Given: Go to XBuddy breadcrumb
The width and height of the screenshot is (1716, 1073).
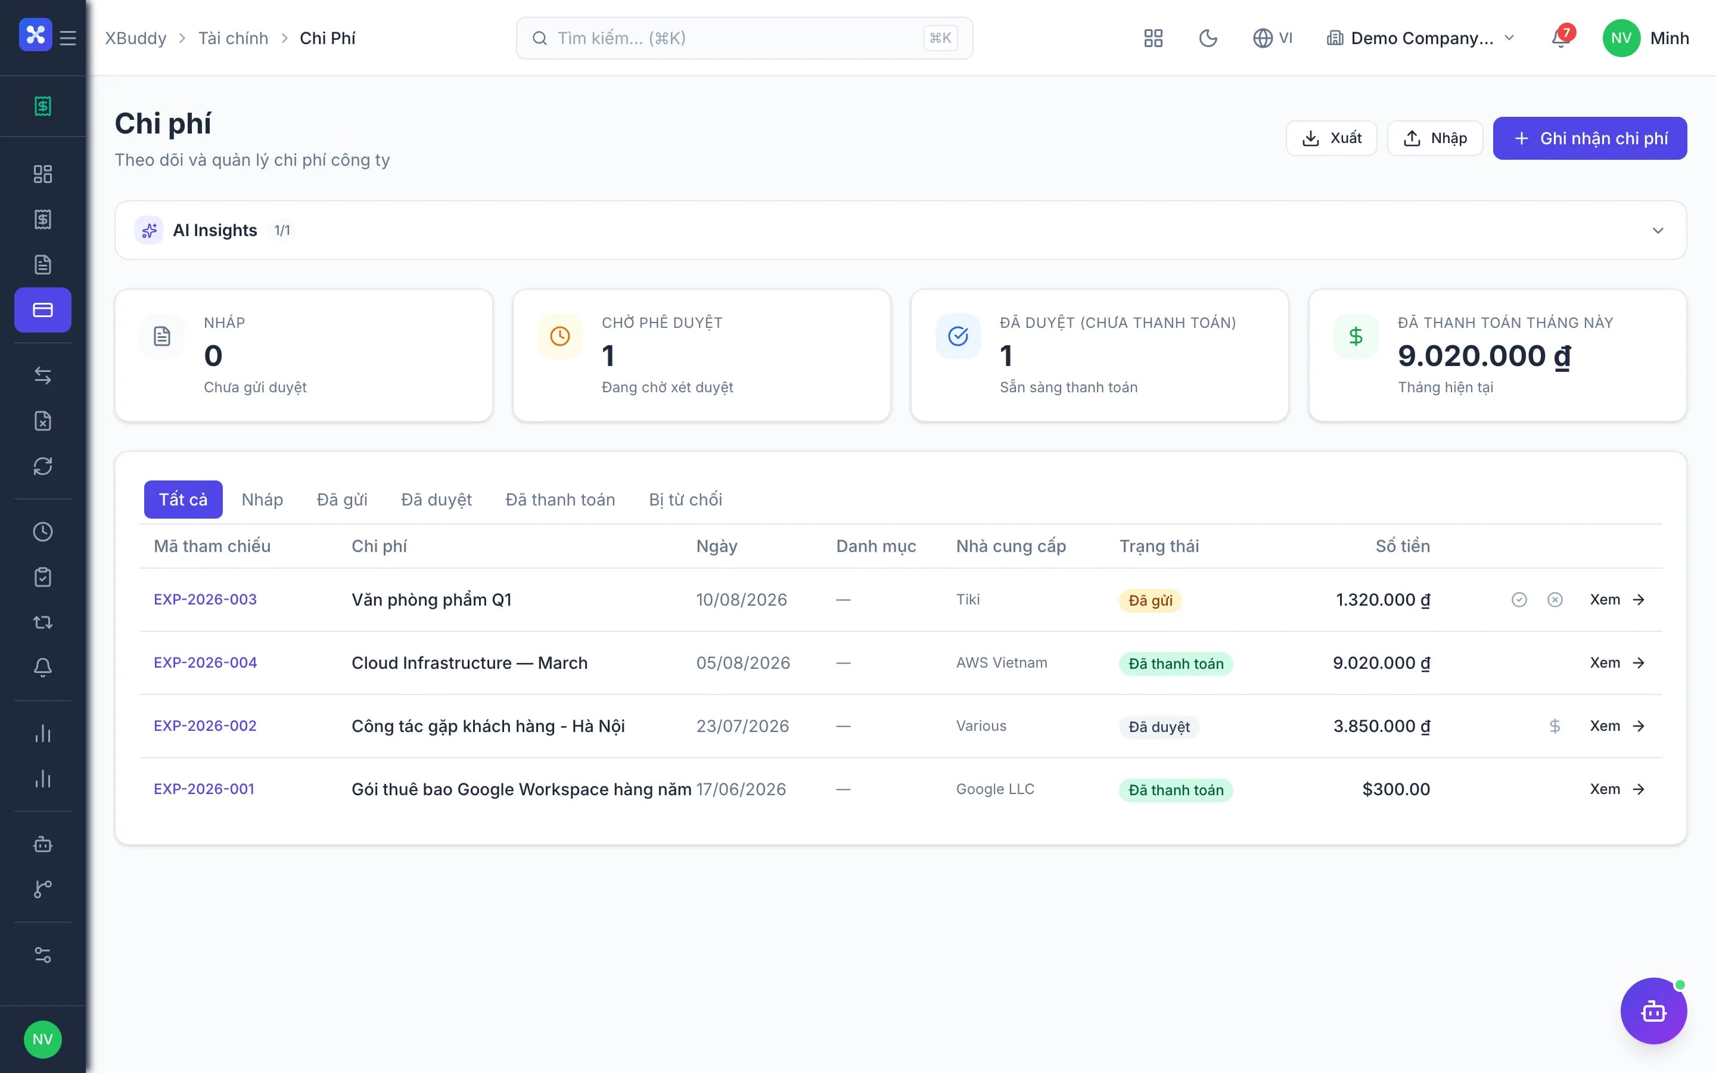Looking at the screenshot, I should [135, 38].
